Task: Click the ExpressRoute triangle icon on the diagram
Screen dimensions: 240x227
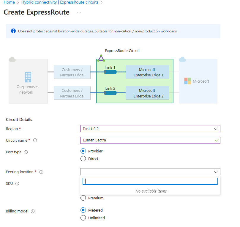Action: point(101,58)
